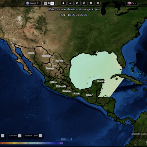Click the Calendars label
The width and height of the screenshot is (147, 147).
(x=13, y=136)
